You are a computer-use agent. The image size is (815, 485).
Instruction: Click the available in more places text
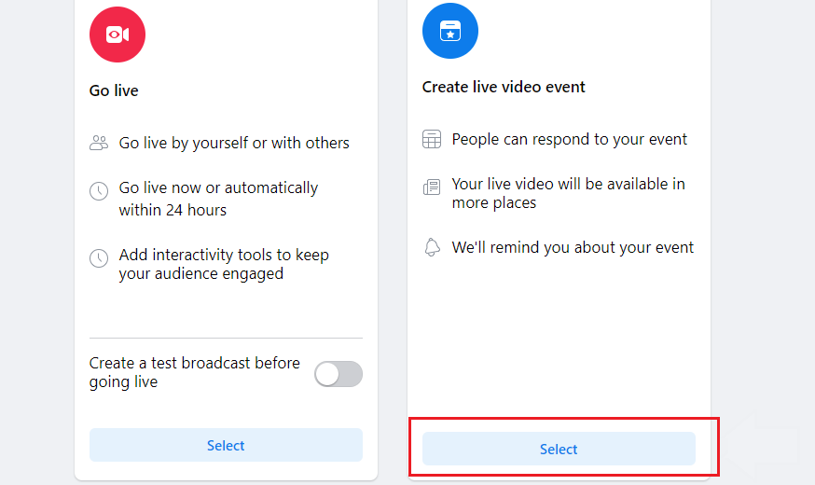[568, 193]
